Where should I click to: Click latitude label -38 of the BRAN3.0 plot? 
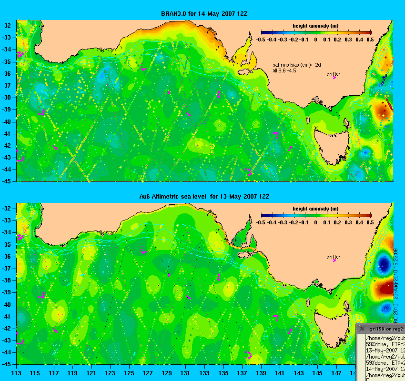[6, 98]
